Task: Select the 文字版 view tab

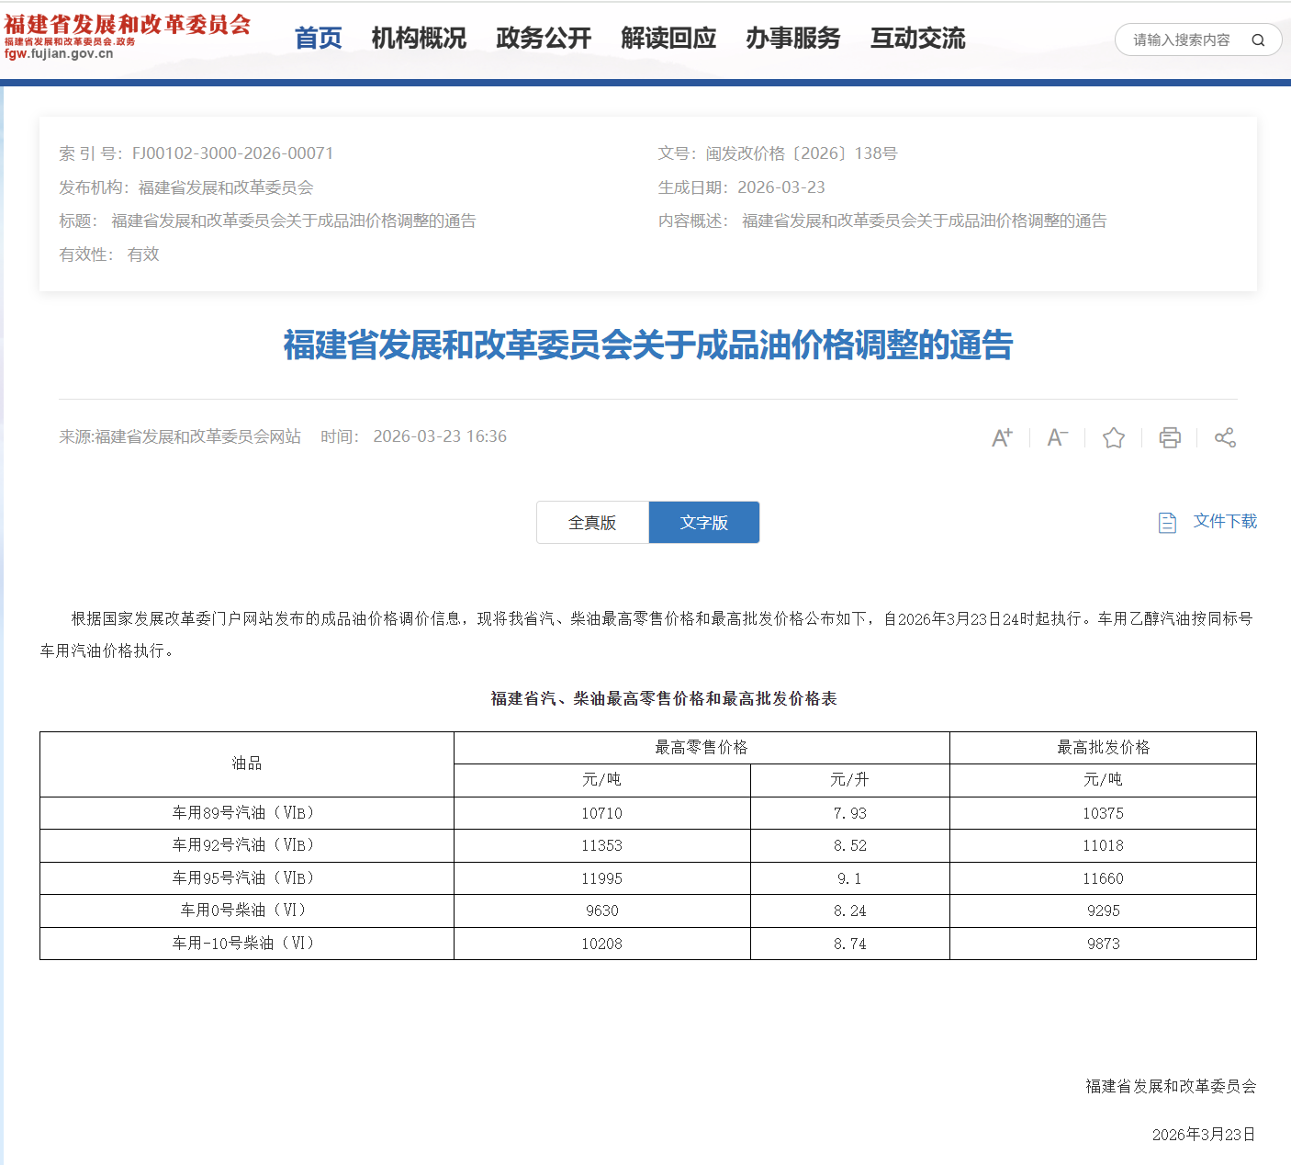Action: [704, 523]
